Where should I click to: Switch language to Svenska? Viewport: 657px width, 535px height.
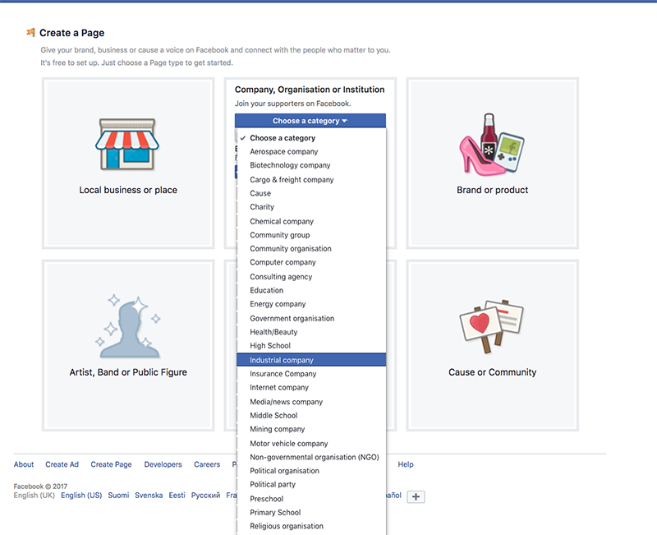149,496
